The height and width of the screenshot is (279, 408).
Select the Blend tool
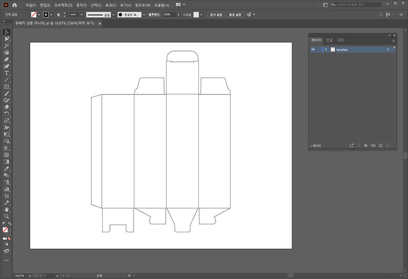[x=6, y=176]
